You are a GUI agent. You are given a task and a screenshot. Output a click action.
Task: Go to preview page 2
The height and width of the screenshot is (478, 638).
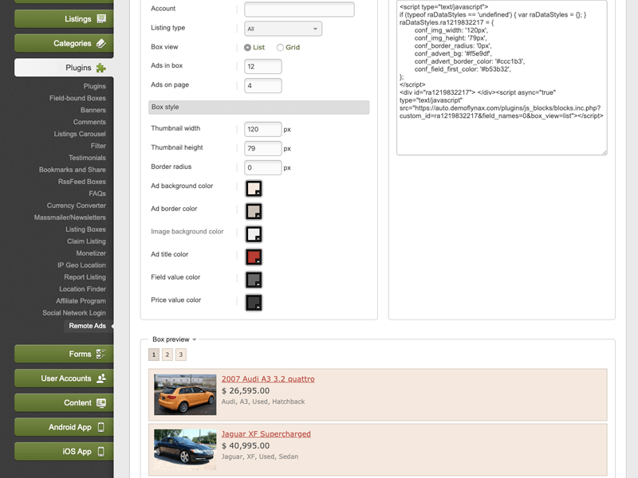[x=167, y=355]
